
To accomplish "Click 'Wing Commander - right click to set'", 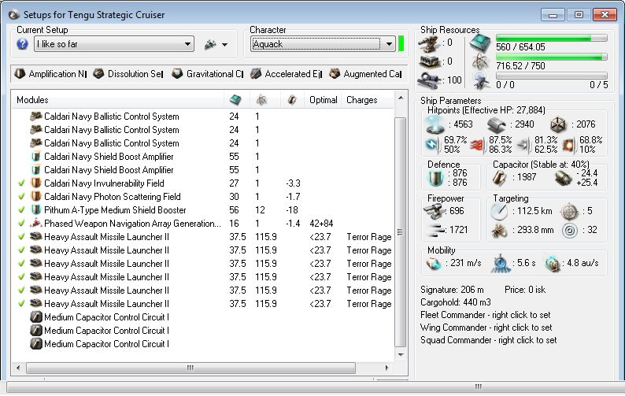I will (x=486, y=328).
